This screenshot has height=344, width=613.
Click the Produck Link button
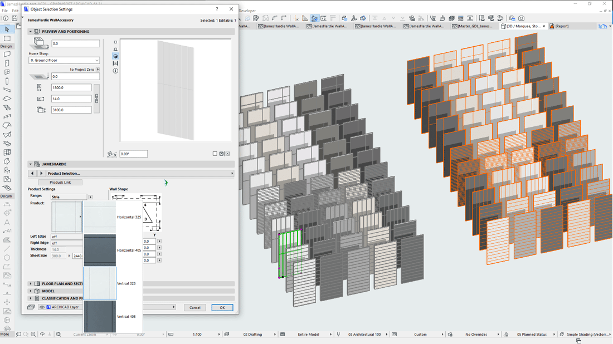60,183
